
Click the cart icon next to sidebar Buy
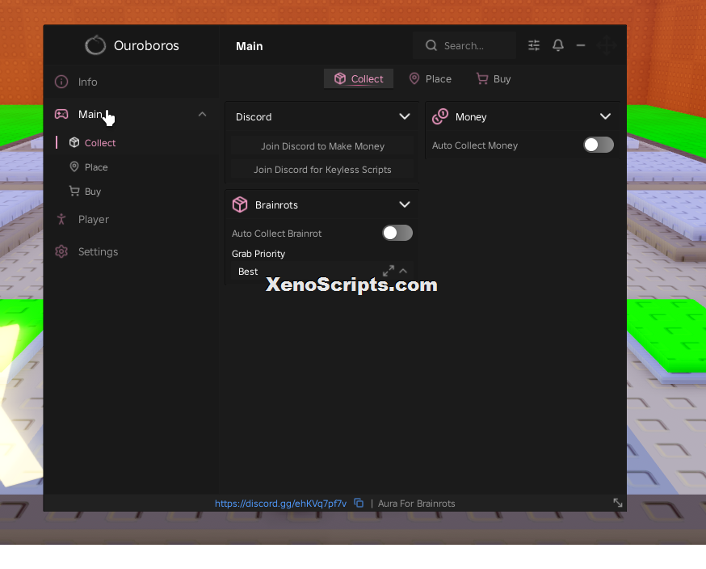[x=74, y=191]
